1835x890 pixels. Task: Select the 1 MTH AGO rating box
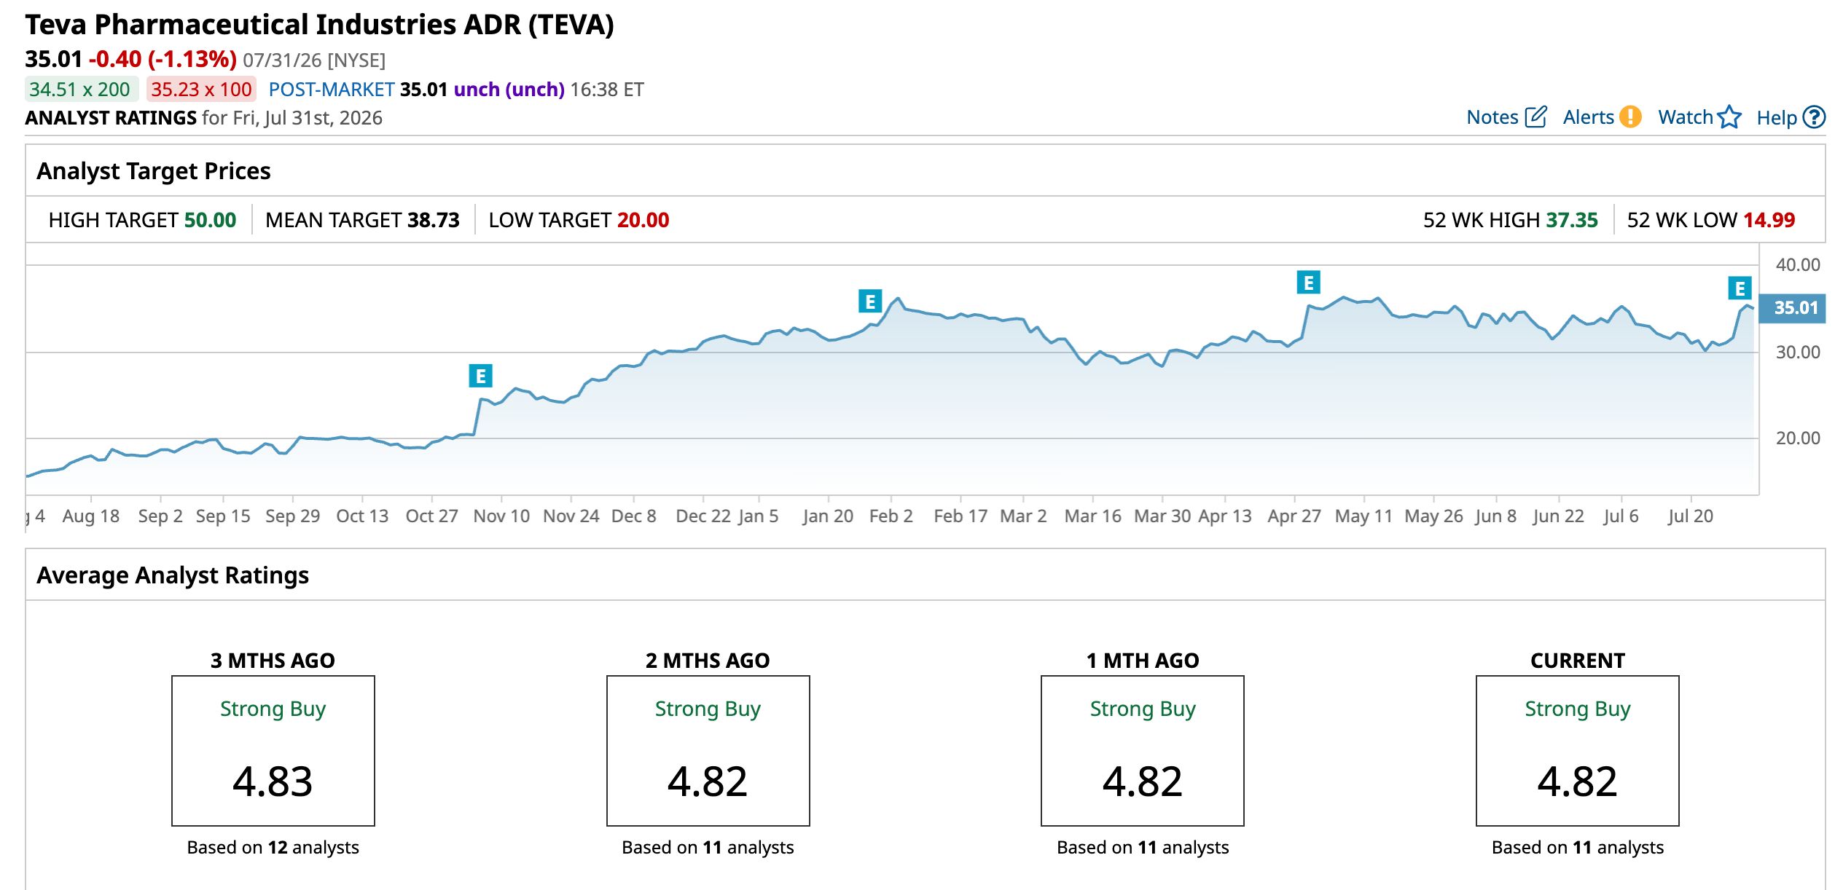tap(1143, 751)
